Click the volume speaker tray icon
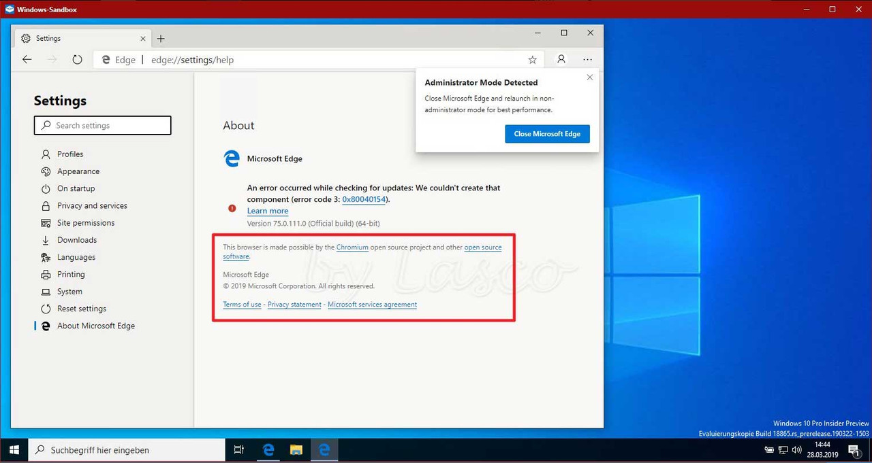The image size is (872, 463). (x=796, y=450)
